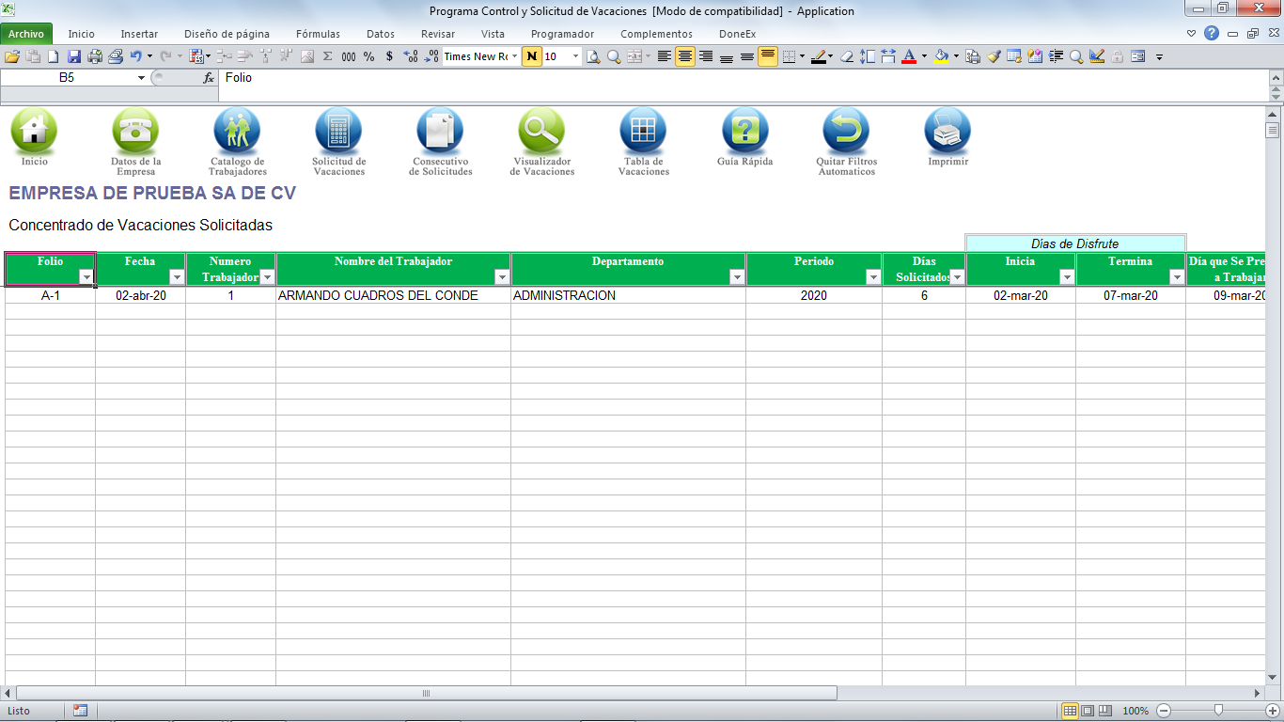Switch to the Datos ribbon tab
The width and height of the screenshot is (1284, 722).
381,34
